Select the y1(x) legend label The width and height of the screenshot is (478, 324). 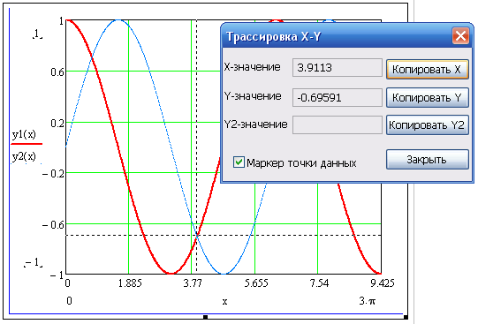pyautogui.click(x=24, y=134)
